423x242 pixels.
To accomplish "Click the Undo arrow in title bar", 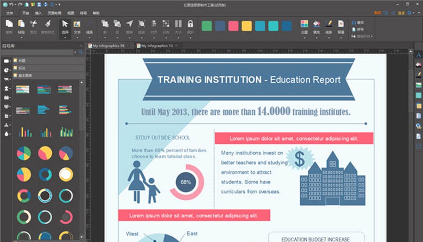I will point(11,5).
